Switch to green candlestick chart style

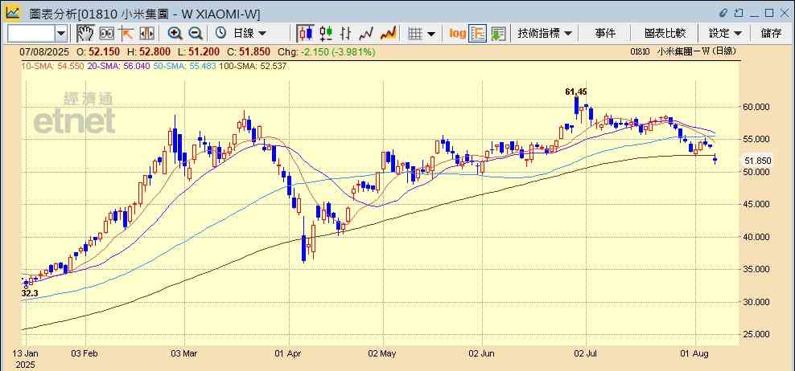click(x=326, y=34)
